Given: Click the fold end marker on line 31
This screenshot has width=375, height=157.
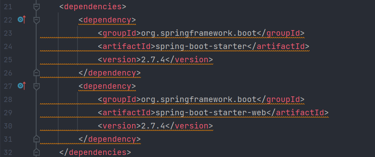Looking at the screenshot, I should [37, 139].
